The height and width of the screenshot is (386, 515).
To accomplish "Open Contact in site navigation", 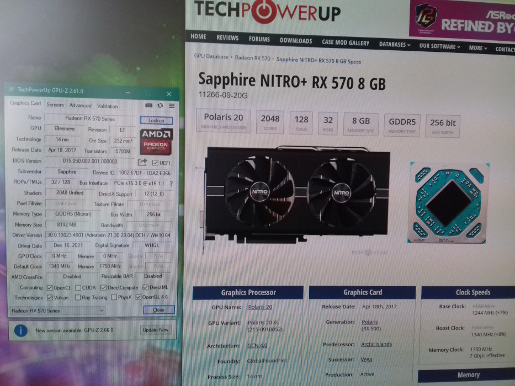I will (x=505, y=49).
